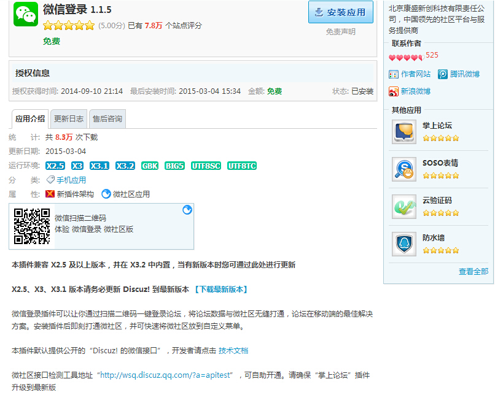495x395 pixels.
Task: Click the UTF8SC encoding badge
Action: click(206, 166)
